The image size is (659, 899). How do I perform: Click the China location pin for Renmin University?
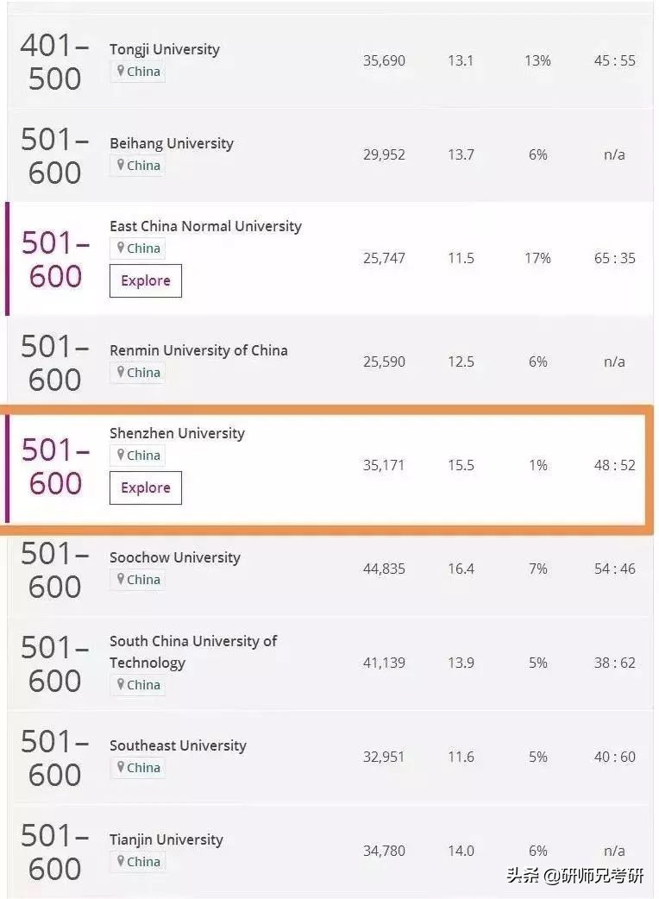(136, 372)
